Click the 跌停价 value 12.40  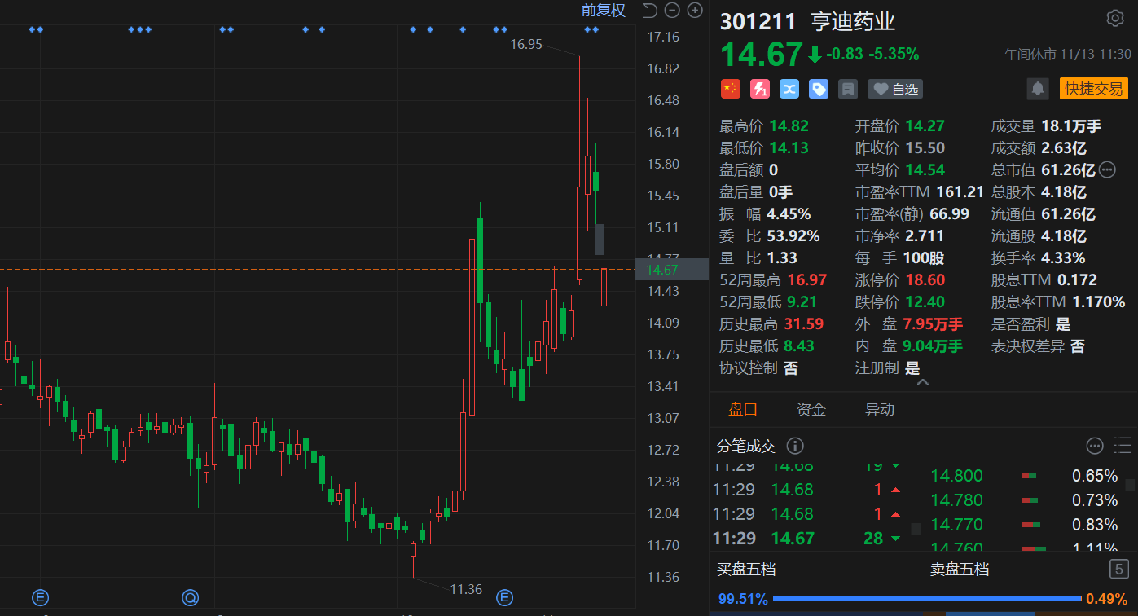click(925, 301)
